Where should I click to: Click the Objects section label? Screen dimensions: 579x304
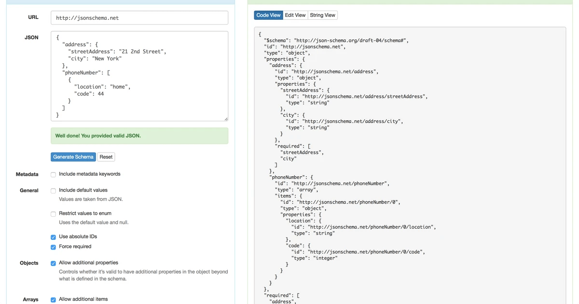pos(29,263)
